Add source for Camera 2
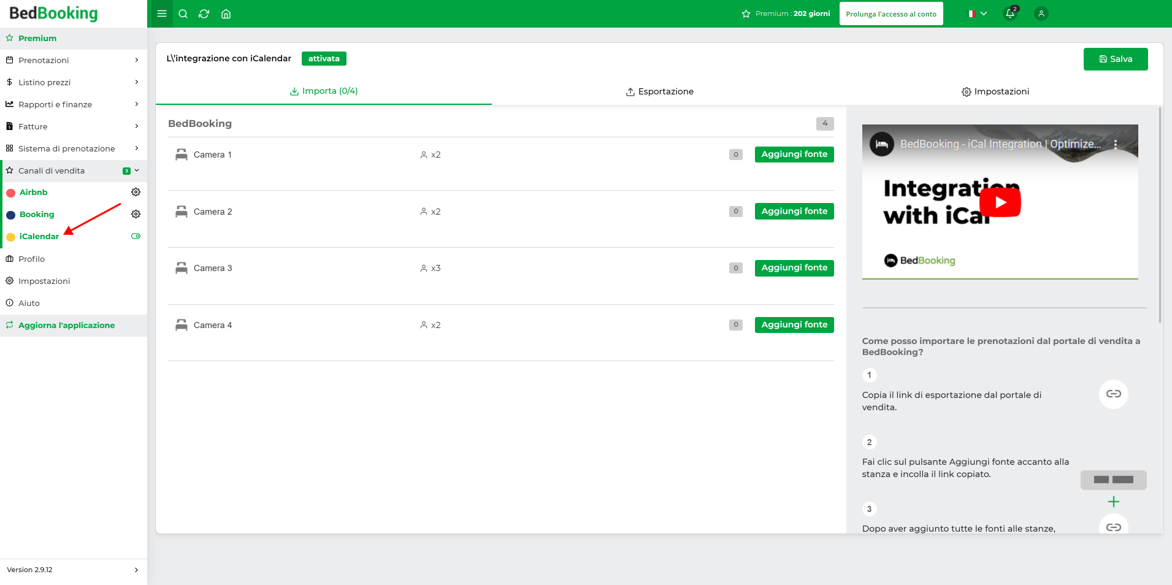This screenshot has width=1172, height=585. [x=794, y=211]
